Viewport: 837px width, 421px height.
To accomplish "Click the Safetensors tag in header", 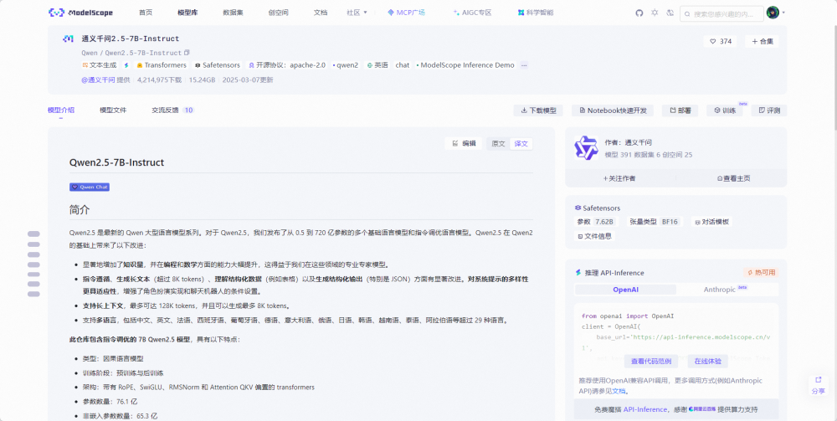I will tap(218, 65).
